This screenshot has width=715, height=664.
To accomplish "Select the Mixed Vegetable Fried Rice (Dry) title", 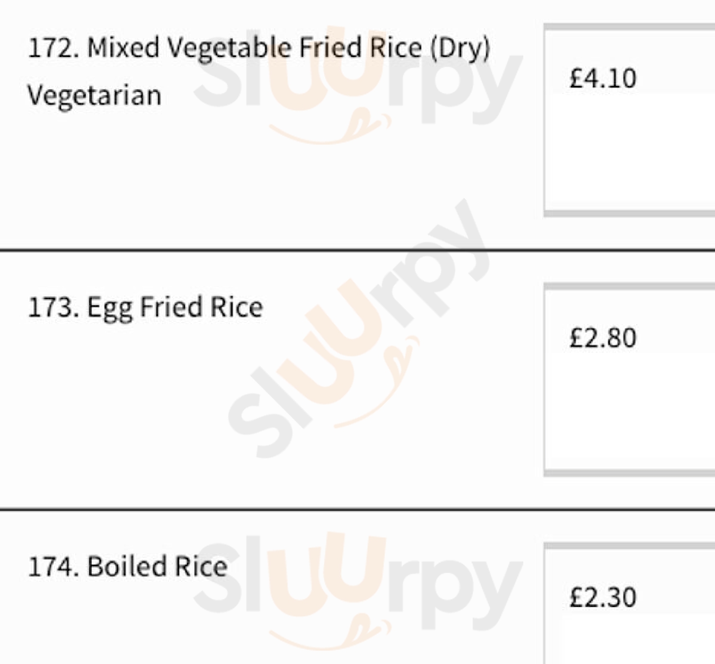I will [288, 47].
